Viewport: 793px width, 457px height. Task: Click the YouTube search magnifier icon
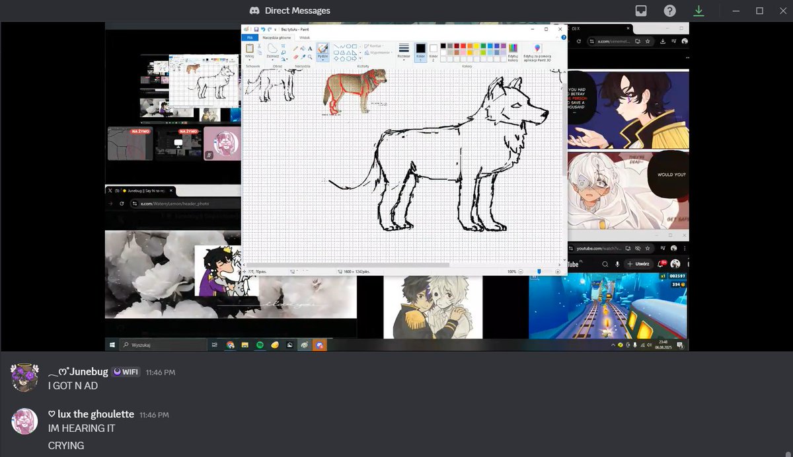coord(605,264)
